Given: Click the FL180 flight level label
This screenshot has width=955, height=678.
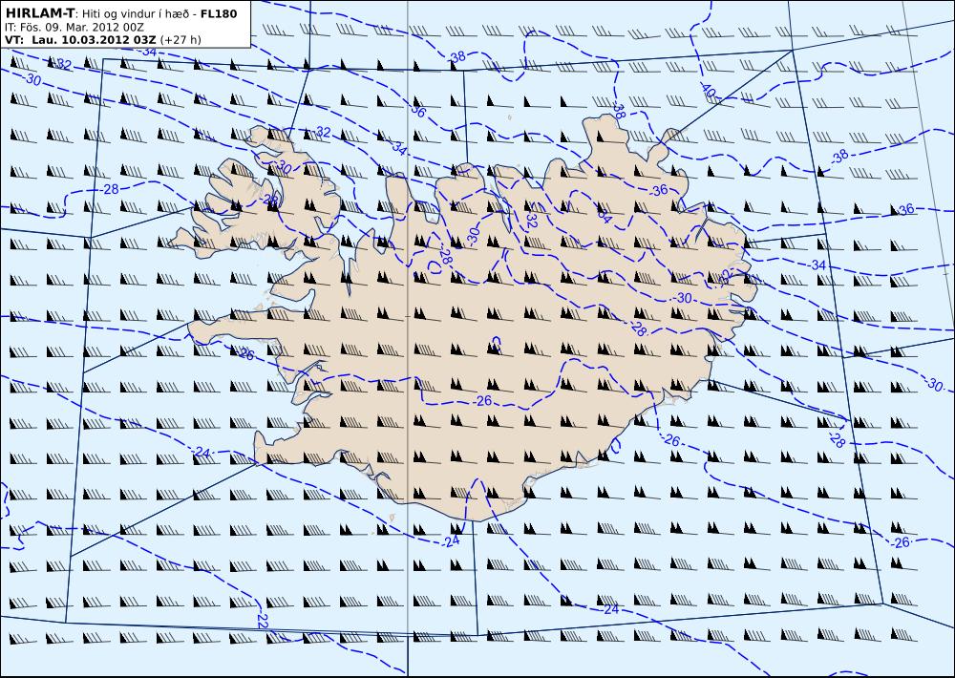Looking at the screenshot, I should 219,13.
